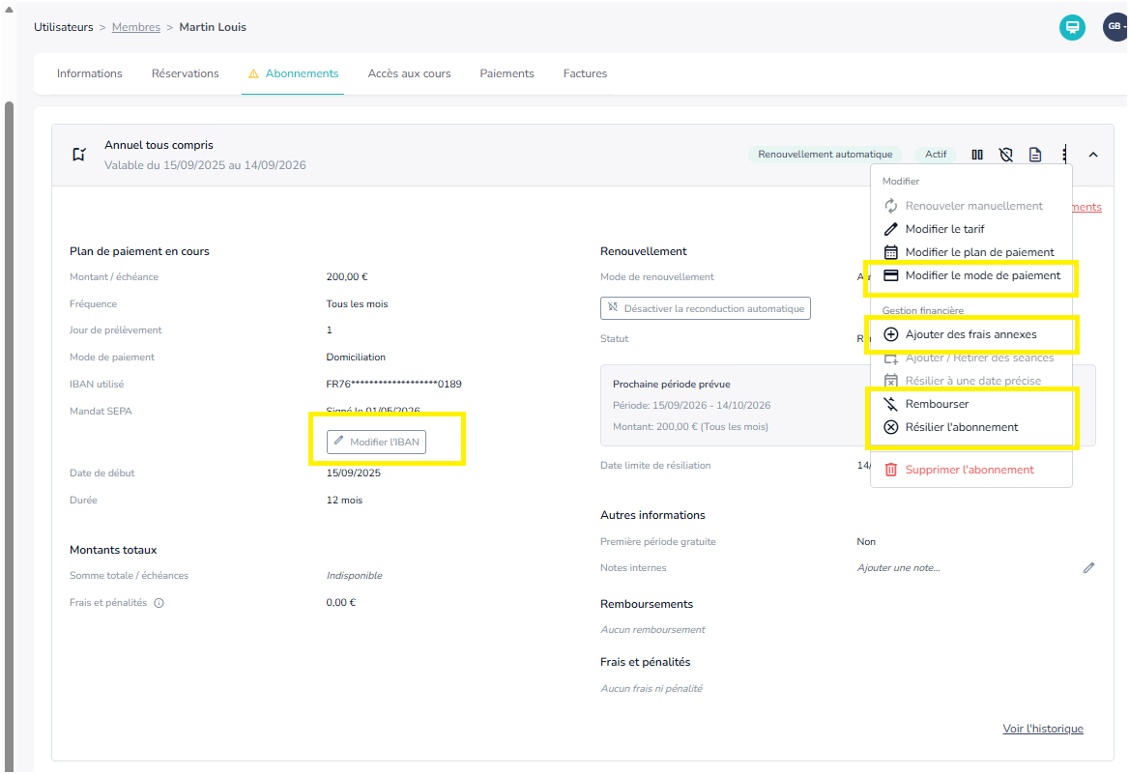Click the warning icon on Abonnements tab
Screen dimensions: 1129x774
(x=253, y=74)
